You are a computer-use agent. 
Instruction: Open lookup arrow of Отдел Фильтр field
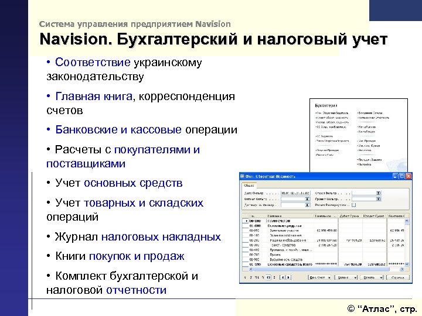pos(379,193)
